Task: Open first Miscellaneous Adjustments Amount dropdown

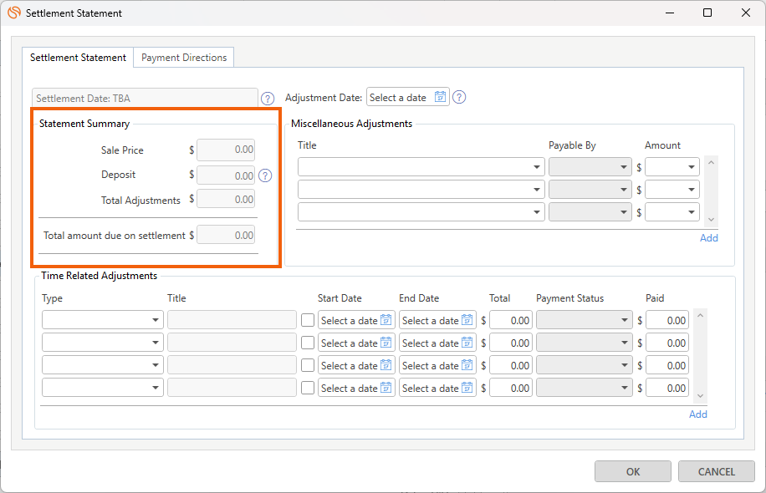Action: point(692,167)
